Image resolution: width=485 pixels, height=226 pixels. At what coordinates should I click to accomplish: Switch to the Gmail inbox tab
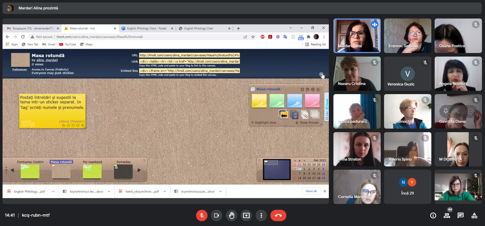point(33,28)
